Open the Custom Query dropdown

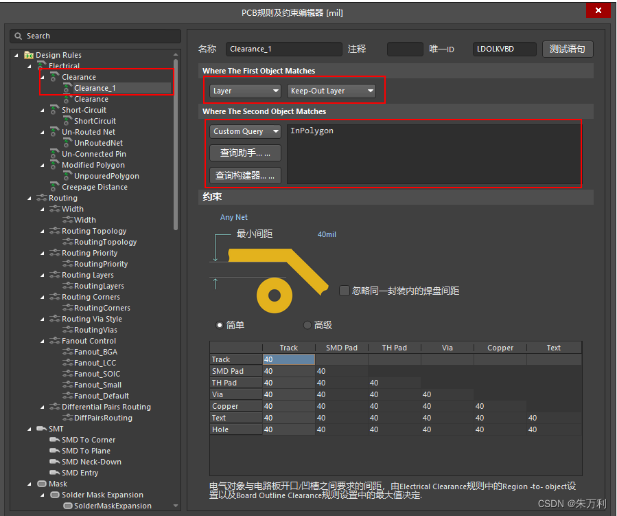point(245,131)
